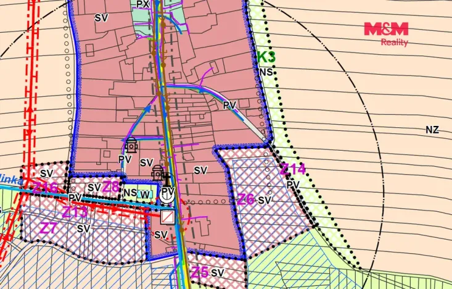Image resolution: width=452 pixels, height=289 pixels.
Task: Select the round symbol under the cross
Action: [x=167, y=196]
